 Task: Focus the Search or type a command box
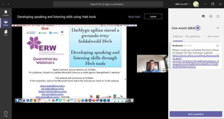[108, 4]
